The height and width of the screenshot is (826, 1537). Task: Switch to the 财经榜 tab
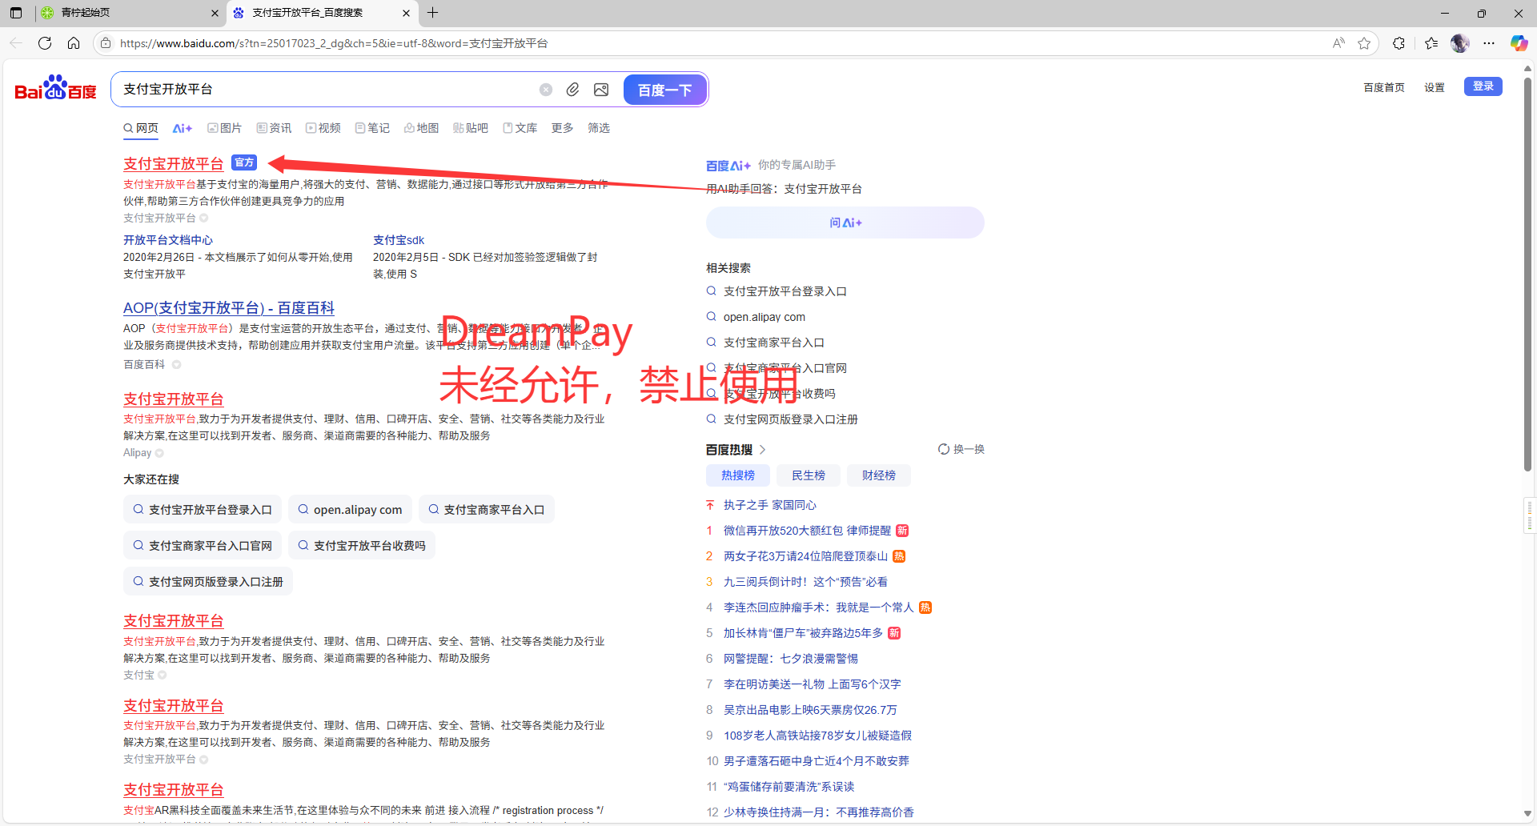click(878, 475)
